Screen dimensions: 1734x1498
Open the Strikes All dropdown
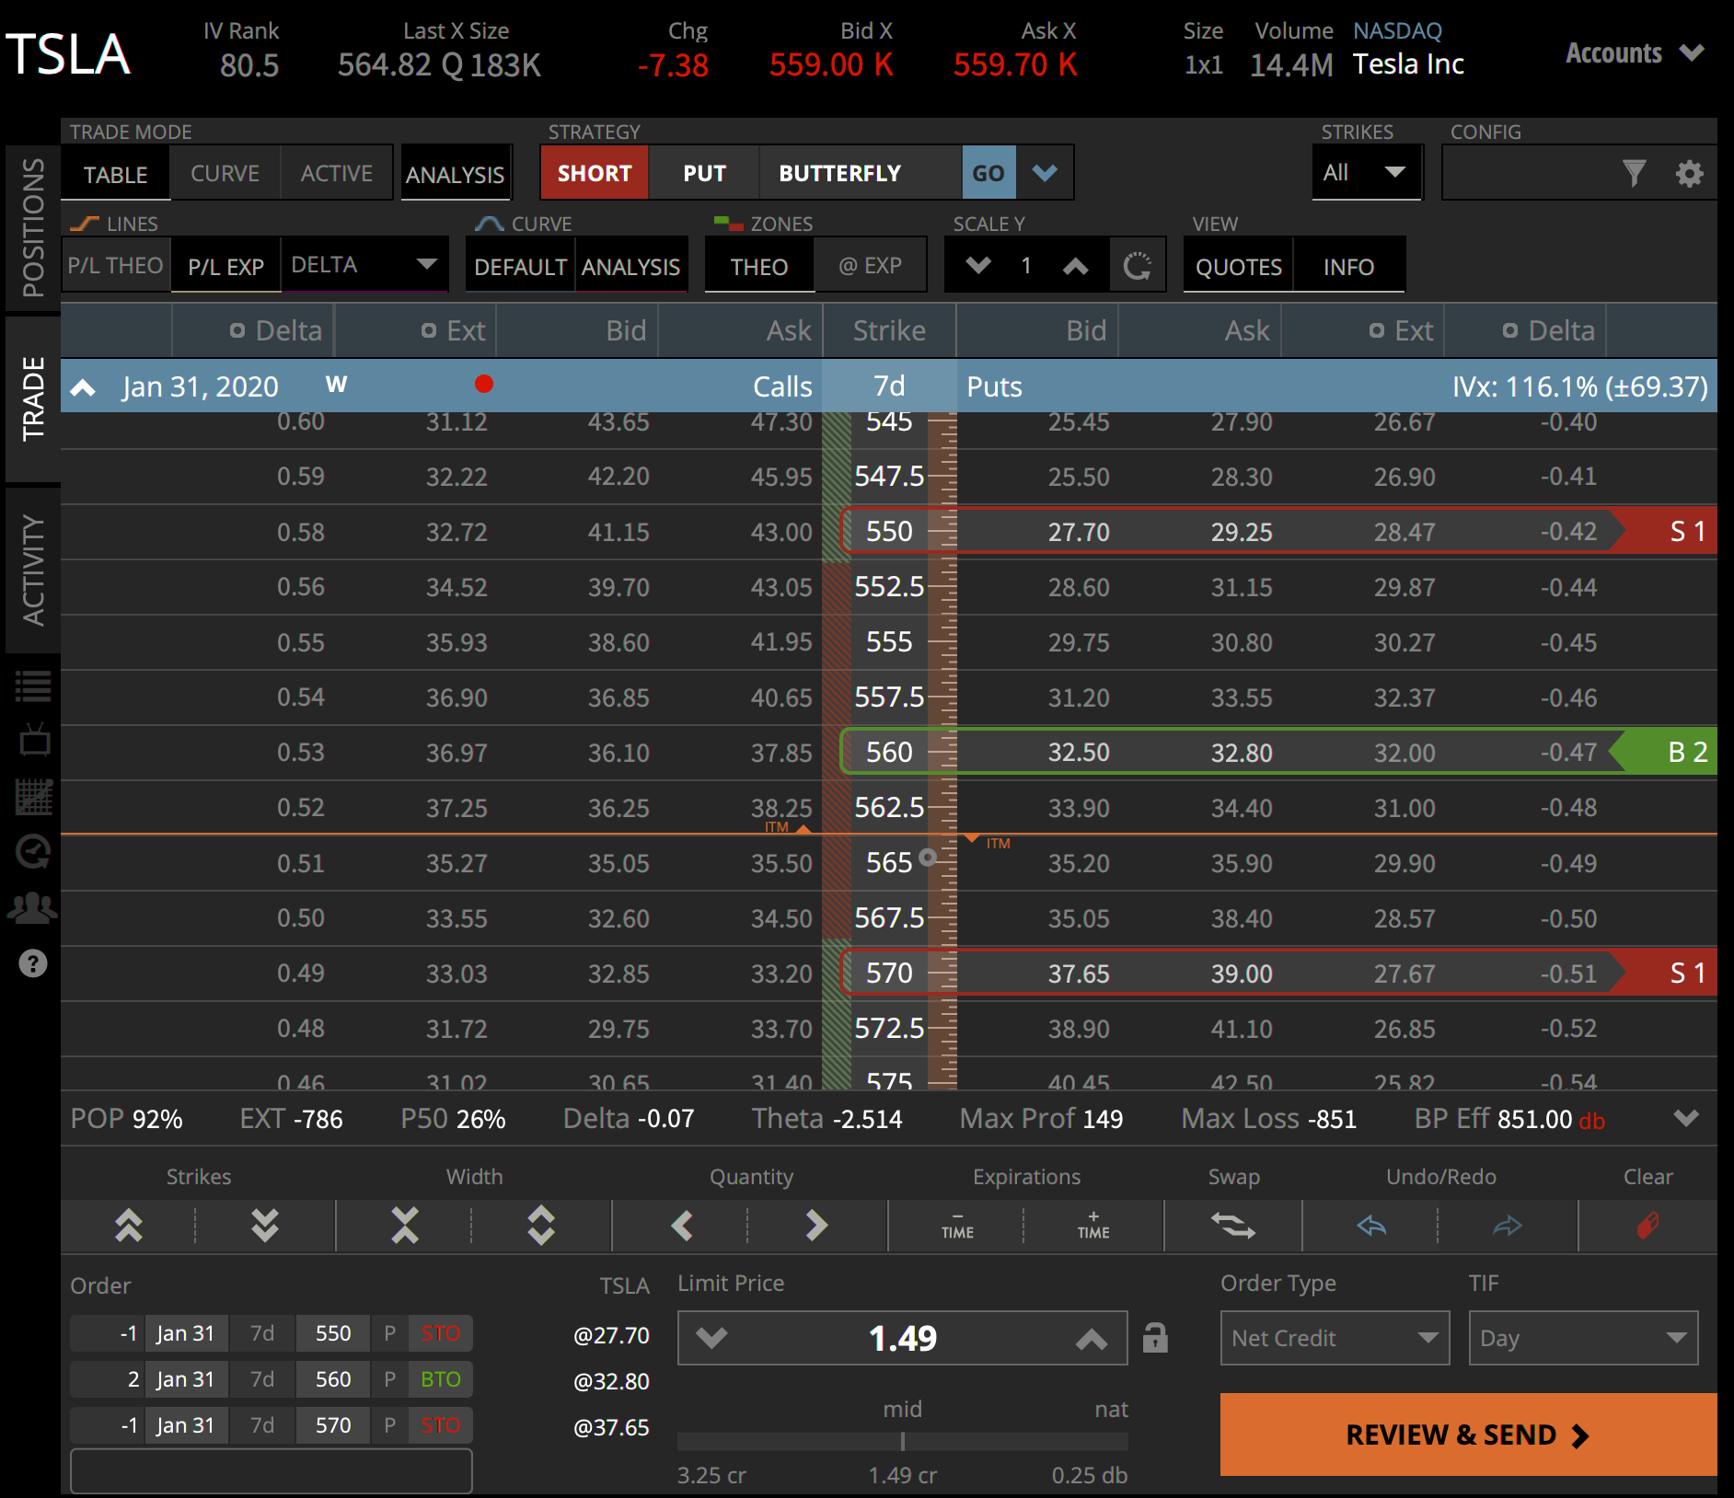tap(1367, 173)
